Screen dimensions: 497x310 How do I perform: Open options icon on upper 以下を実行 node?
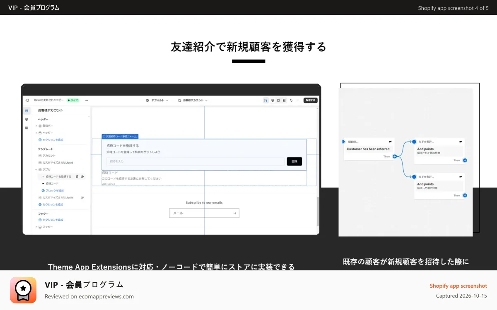click(461, 142)
